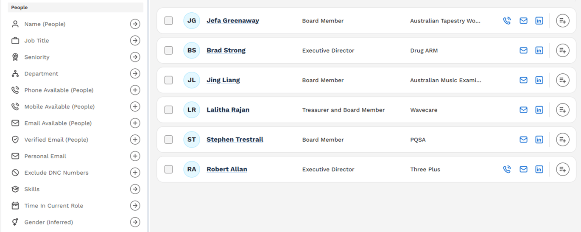The width and height of the screenshot is (581, 232).
Task: Enable the Exclude DNC Numbers filter
Action: [x=135, y=173]
